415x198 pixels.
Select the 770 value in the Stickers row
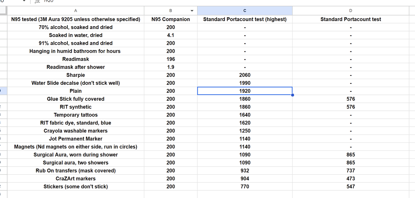245,187
